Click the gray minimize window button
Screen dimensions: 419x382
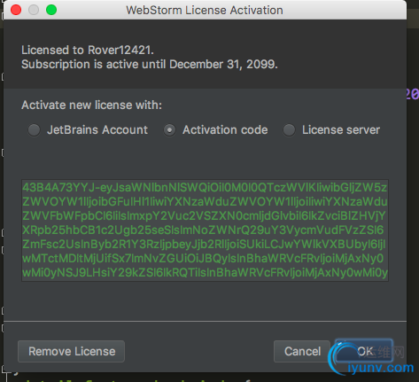(34, 10)
